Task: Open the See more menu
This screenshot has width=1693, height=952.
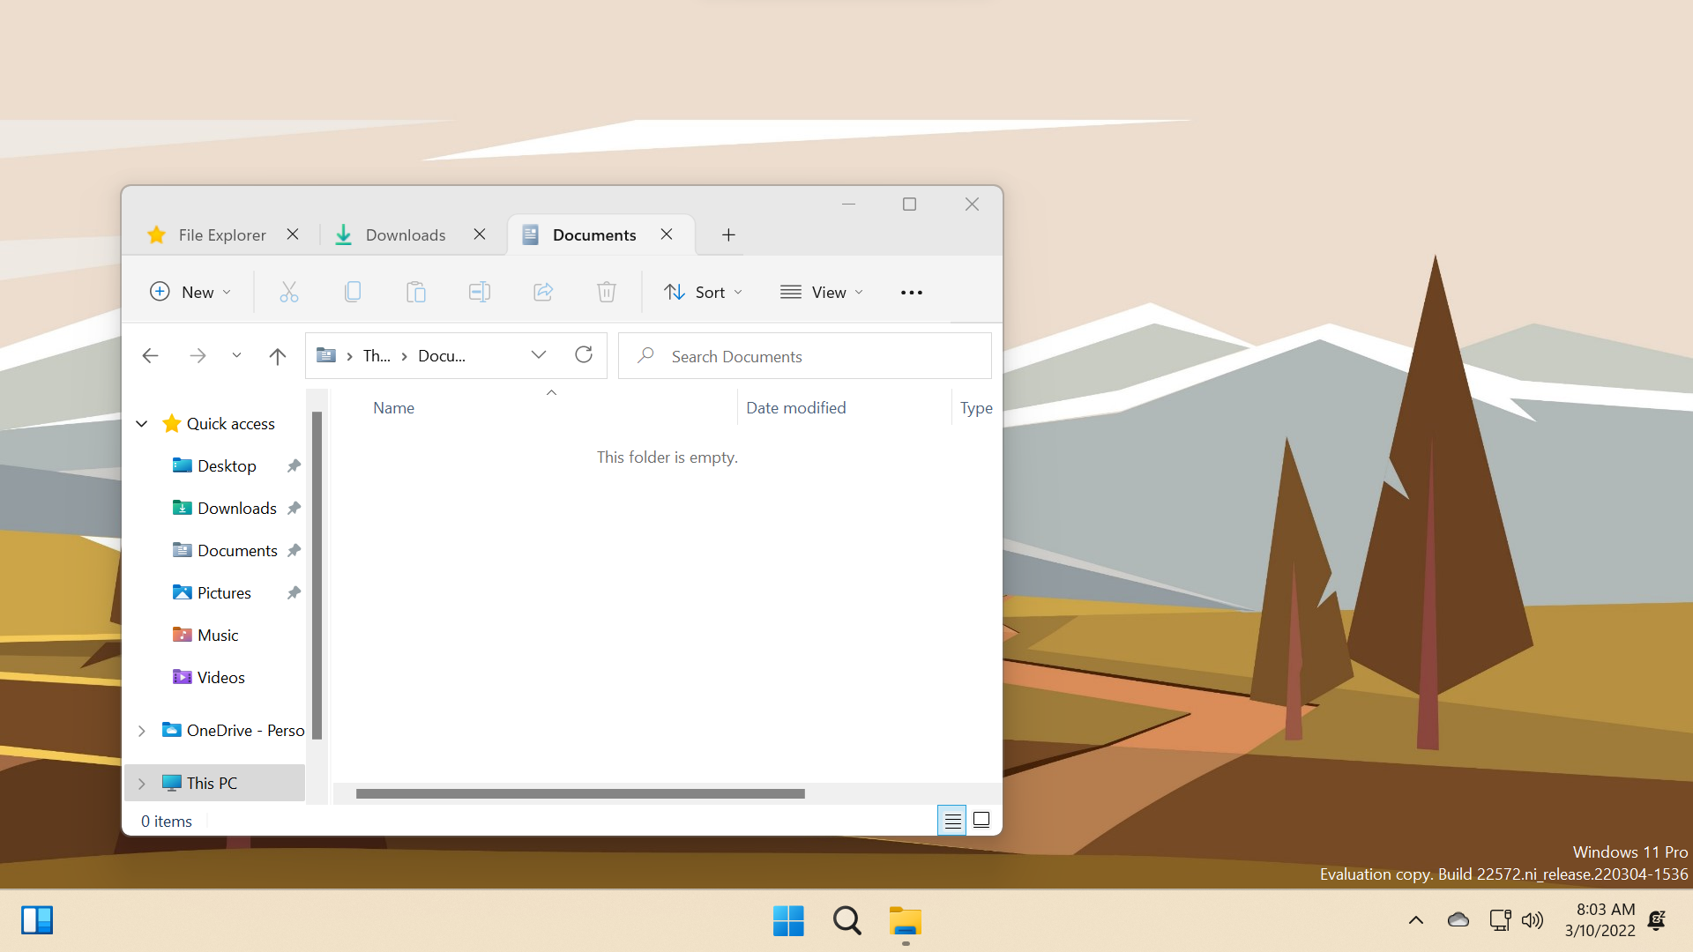Action: (911, 292)
